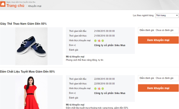Click Công ty cổ phần Siêu Mua for dress
The image size is (179, 109).
pos(110,93)
